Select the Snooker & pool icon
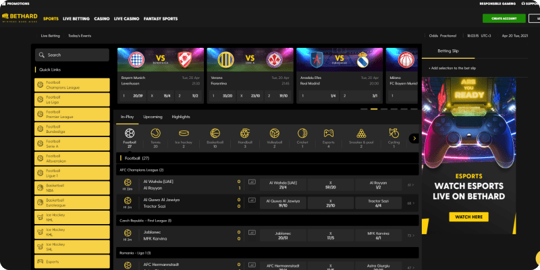The image size is (540, 270). [x=362, y=134]
